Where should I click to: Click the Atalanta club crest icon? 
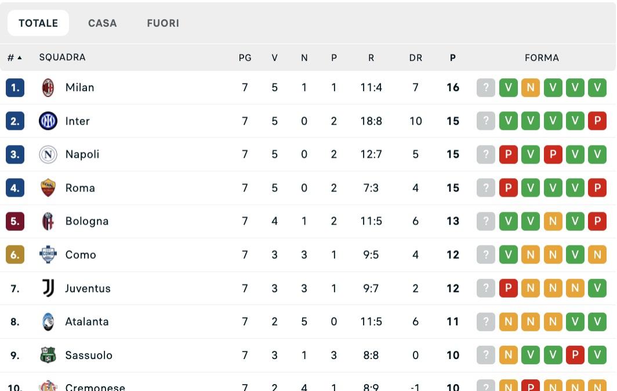tap(48, 321)
